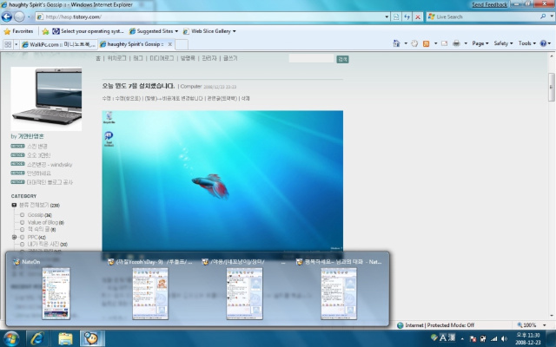Open the Web Slice Gallery dropdown
Image resolution: width=556 pixels, height=347 pixels.
coord(209,31)
